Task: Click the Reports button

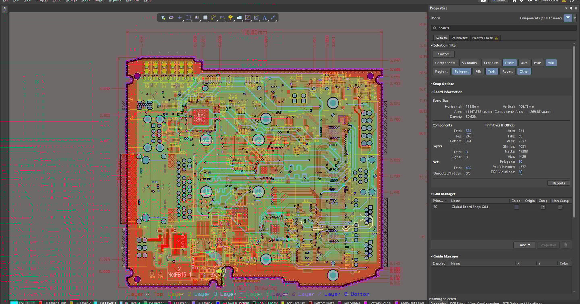Action: 558,183
